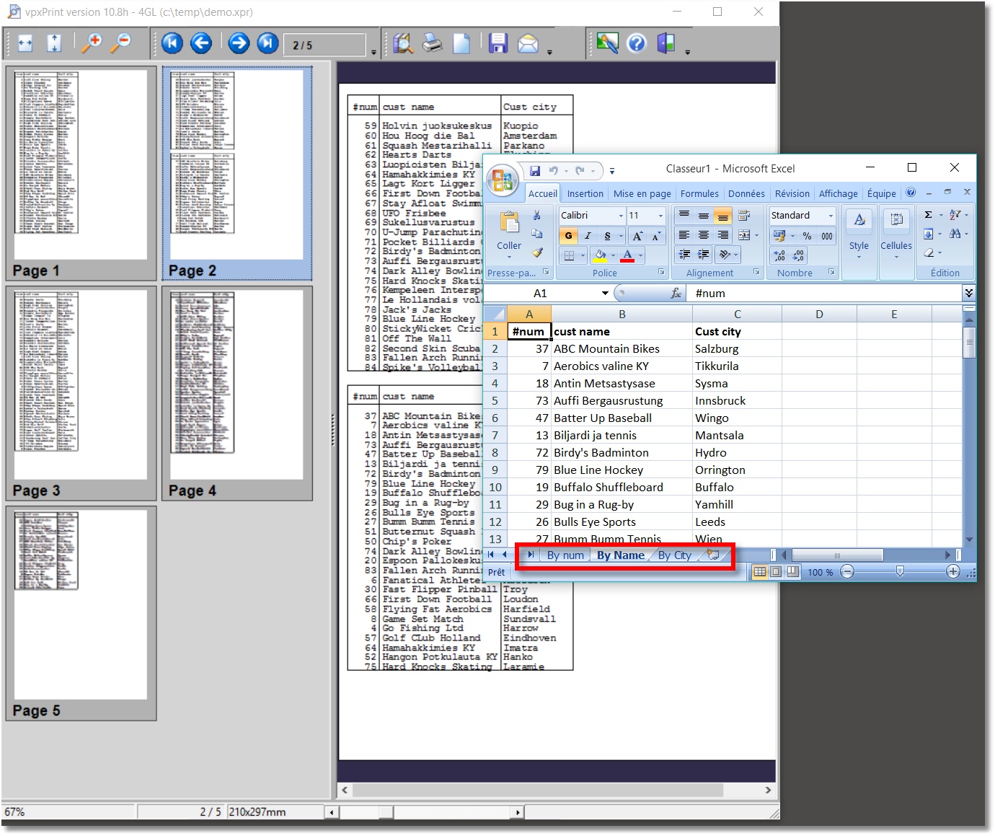
Task: Open the Mise en page ribbon tab
Action: (x=642, y=193)
